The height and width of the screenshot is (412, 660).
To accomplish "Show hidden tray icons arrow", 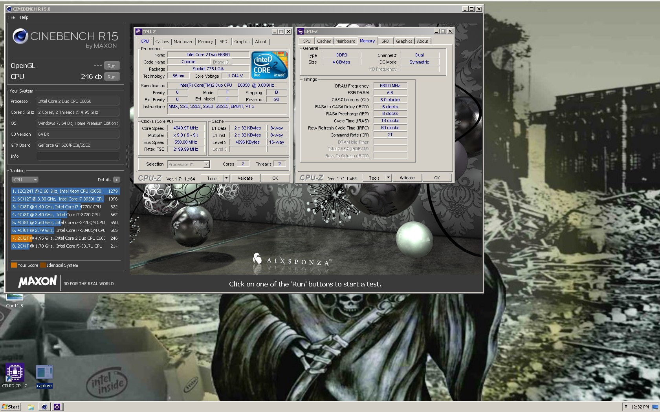I will [x=626, y=407].
